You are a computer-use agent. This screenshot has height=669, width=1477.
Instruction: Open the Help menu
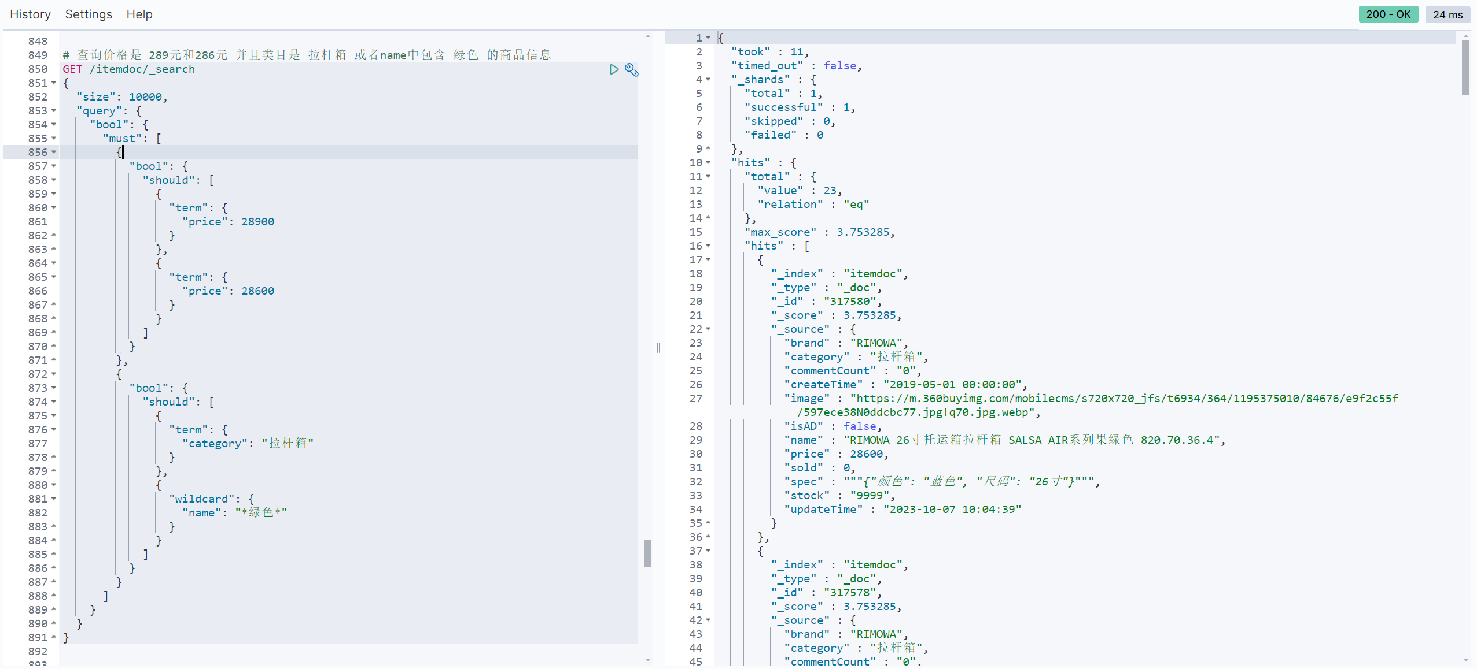[139, 14]
